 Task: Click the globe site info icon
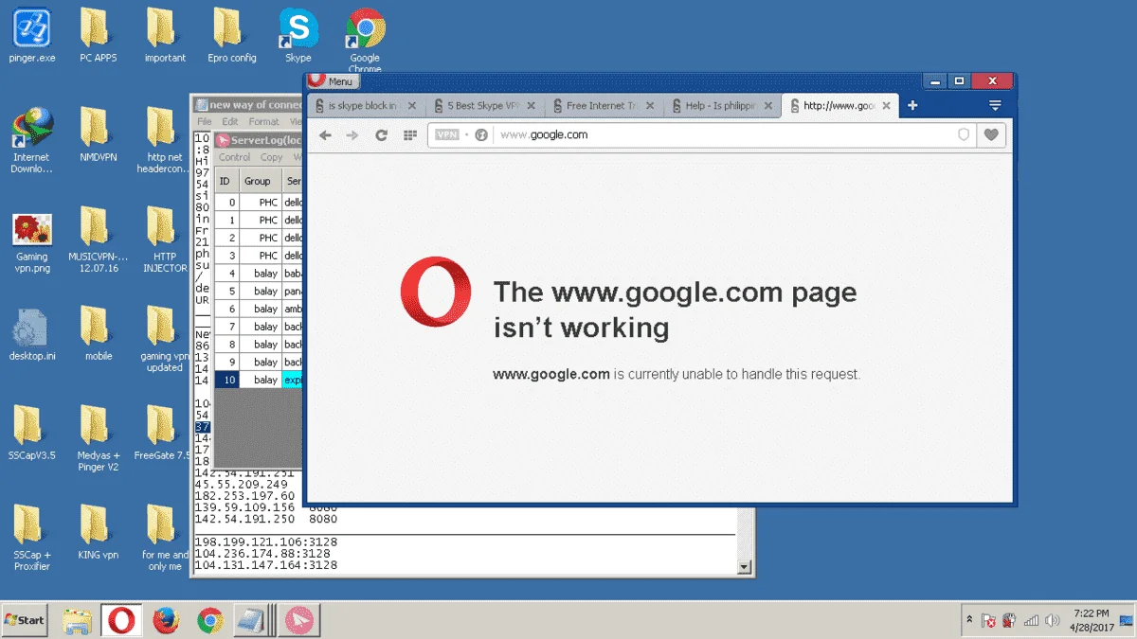[x=480, y=135]
